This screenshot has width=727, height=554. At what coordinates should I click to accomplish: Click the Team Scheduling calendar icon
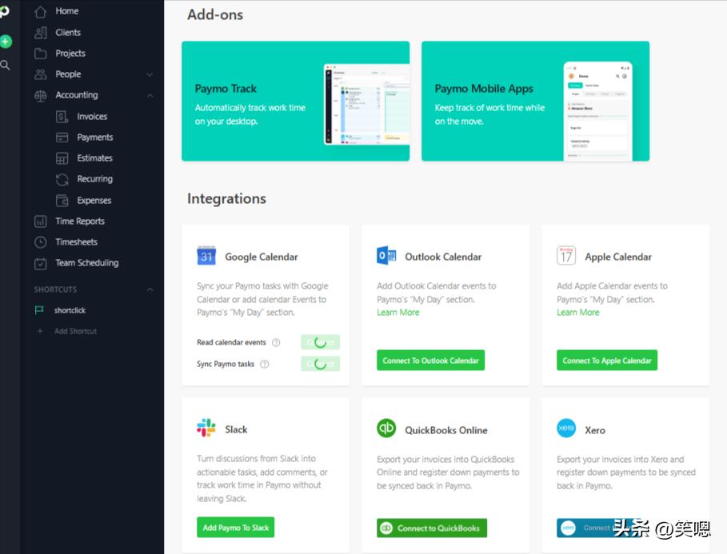pos(41,263)
